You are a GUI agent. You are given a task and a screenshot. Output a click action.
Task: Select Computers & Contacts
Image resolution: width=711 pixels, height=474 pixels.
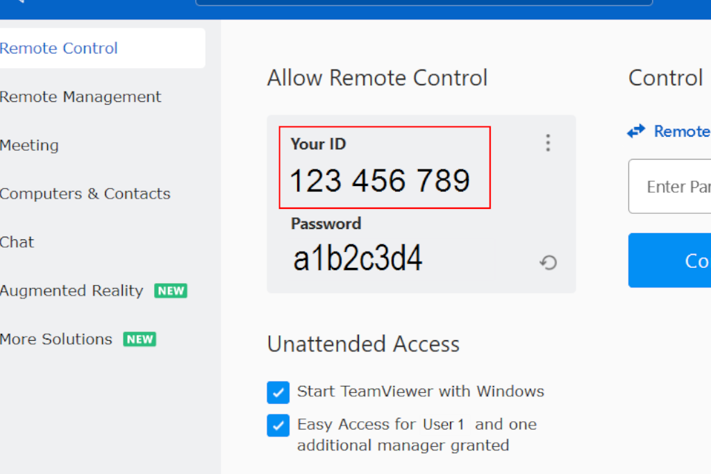[x=85, y=194]
